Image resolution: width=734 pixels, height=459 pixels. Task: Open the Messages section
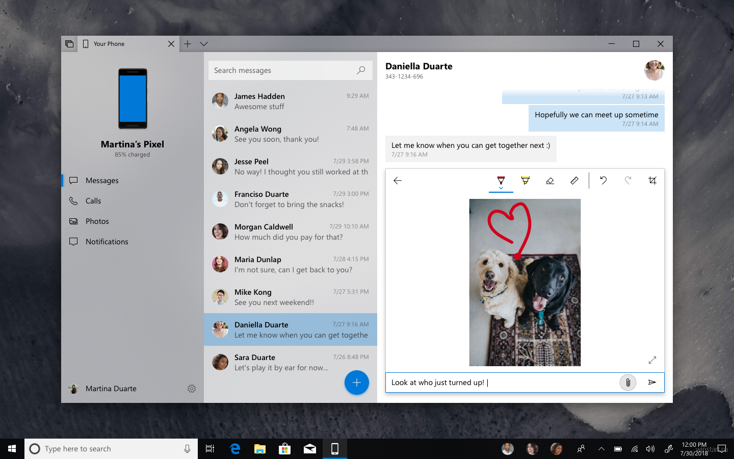pos(133,181)
